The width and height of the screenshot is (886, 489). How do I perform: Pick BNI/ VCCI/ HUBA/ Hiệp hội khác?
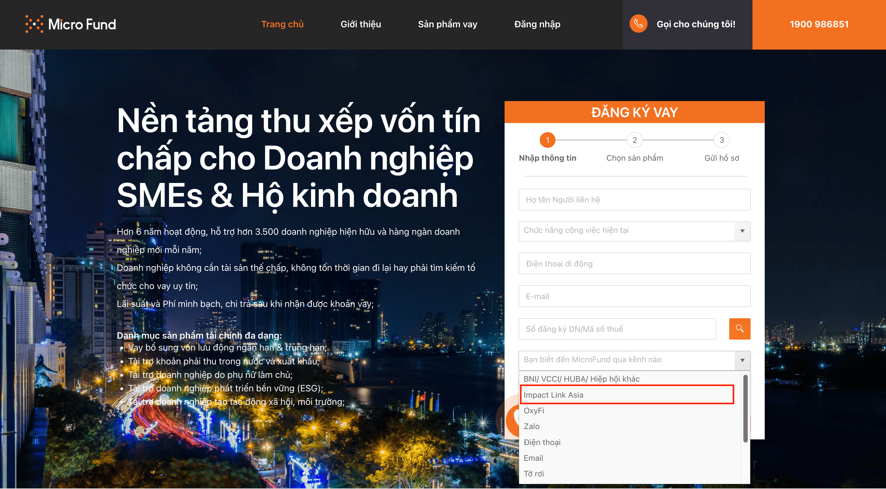(x=581, y=379)
